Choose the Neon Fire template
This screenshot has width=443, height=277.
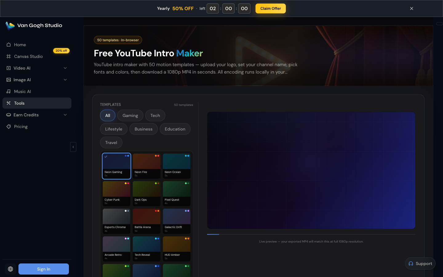pos(147,166)
